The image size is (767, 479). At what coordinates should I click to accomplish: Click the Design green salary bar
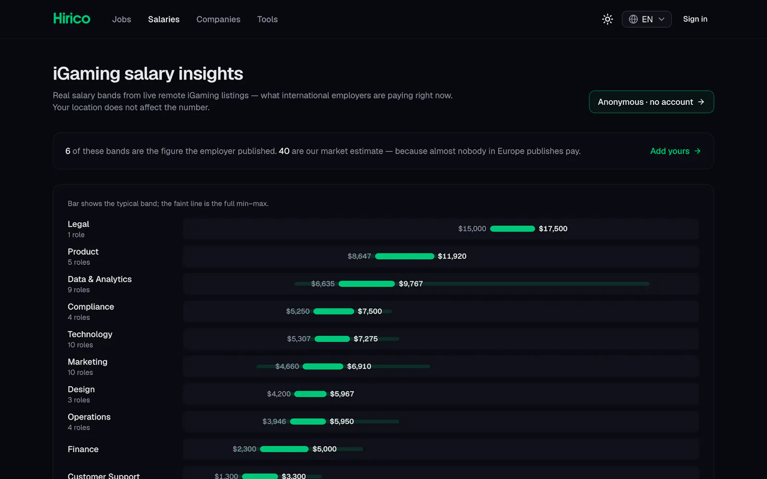click(310, 394)
